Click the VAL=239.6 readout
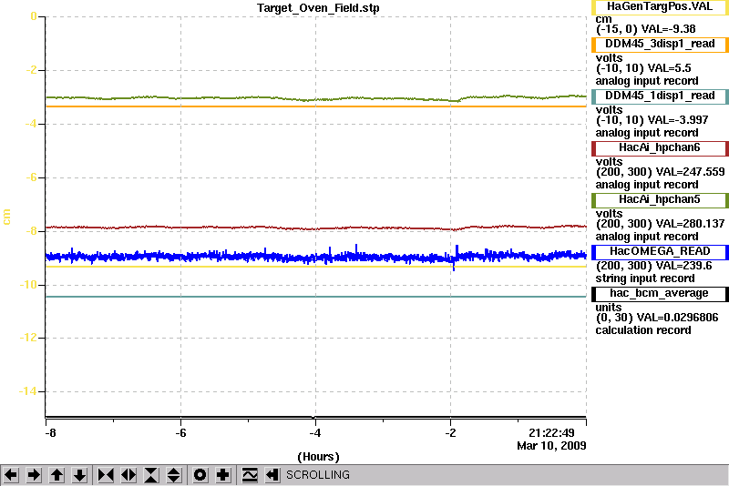The width and height of the screenshot is (729, 486). point(683,266)
